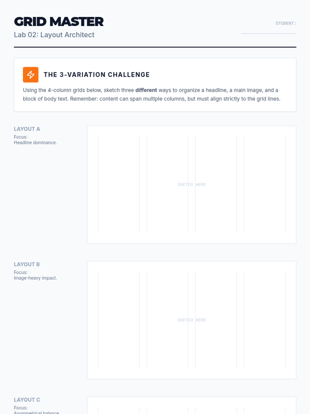The width and height of the screenshot is (310, 414).
Task: Click the first column of Layout A grid
Action: point(119,184)
